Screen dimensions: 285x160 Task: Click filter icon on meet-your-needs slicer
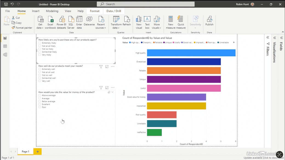(101, 67)
